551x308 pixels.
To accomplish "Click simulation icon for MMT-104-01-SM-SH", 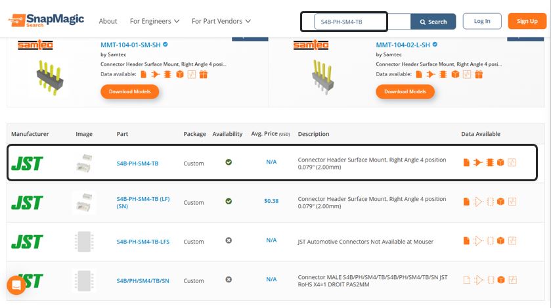I will click(192, 74).
